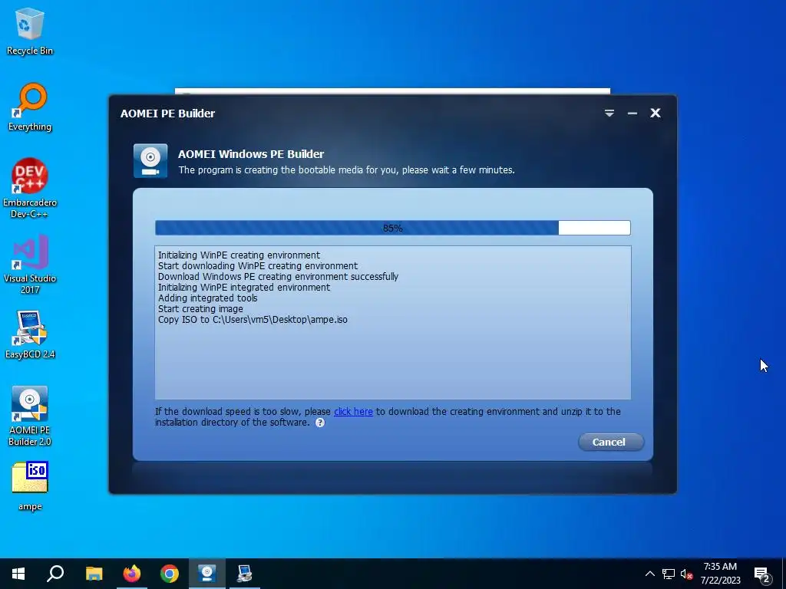Show hidden system tray icons
This screenshot has height=589, width=786.
(x=649, y=574)
